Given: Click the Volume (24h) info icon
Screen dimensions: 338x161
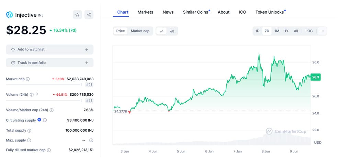Looking at the screenshot, I should (32, 95).
